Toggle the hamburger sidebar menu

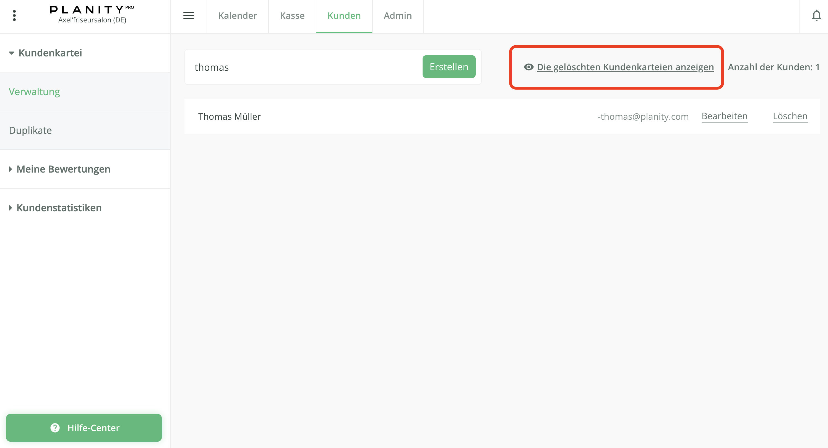click(x=188, y=15)
